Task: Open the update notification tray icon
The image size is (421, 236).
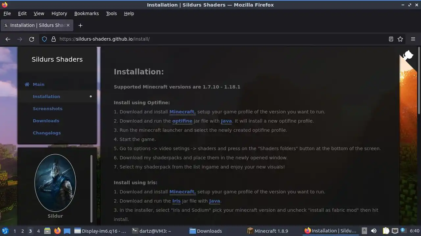Action: point(403,231)
